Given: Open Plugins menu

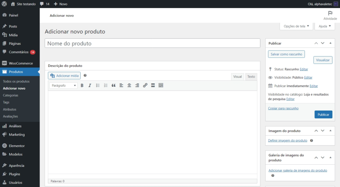Looking at the screenshot, I should [20, 174].
